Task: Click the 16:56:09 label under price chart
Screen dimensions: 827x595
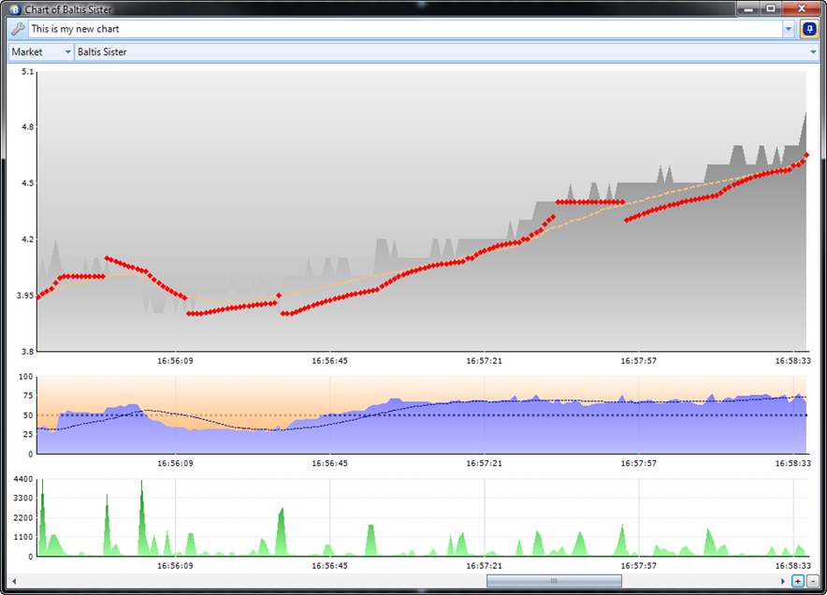Action: pyautogui.click(x=175, y=361)
